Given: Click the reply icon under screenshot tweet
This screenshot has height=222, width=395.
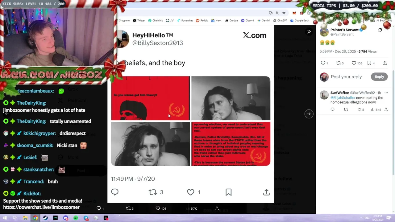Looking at the screenshot, I should tap(115, 192).
